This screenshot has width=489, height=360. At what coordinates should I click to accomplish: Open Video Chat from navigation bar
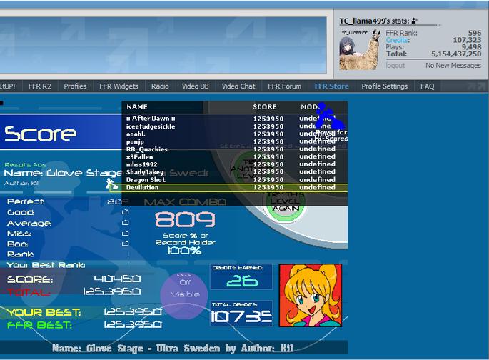coord(238,86)
